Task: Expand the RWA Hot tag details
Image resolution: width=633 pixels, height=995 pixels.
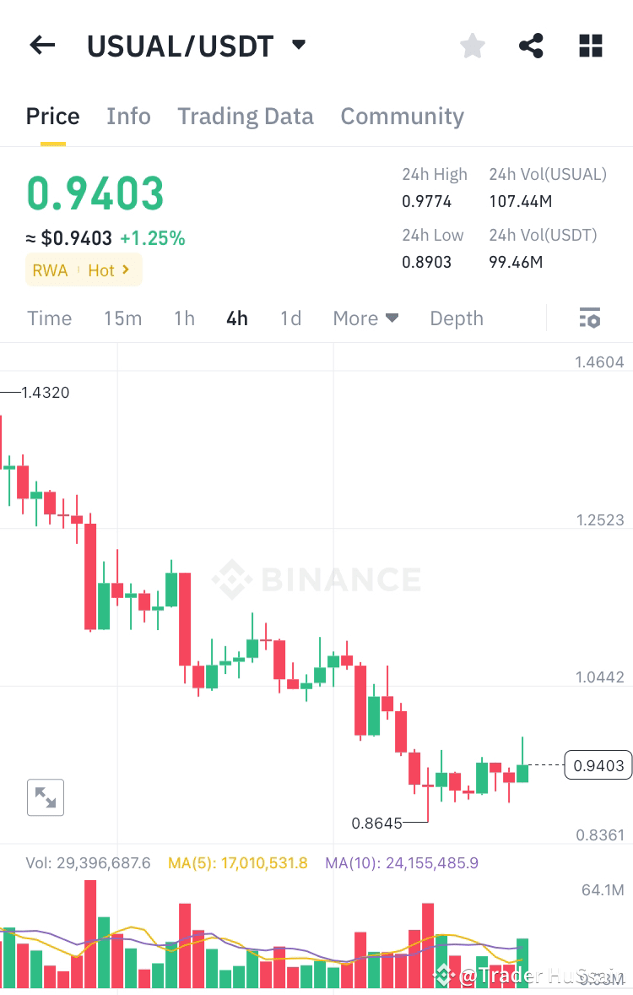Action: pyautogui.click(x=84, y=270)
